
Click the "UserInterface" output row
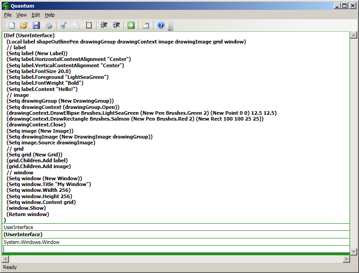tap(176, 227)
